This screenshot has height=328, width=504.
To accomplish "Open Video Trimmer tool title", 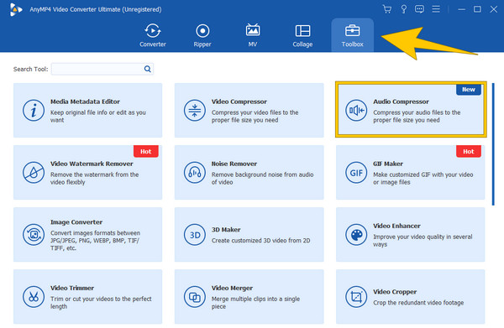I will coord(72,289).
